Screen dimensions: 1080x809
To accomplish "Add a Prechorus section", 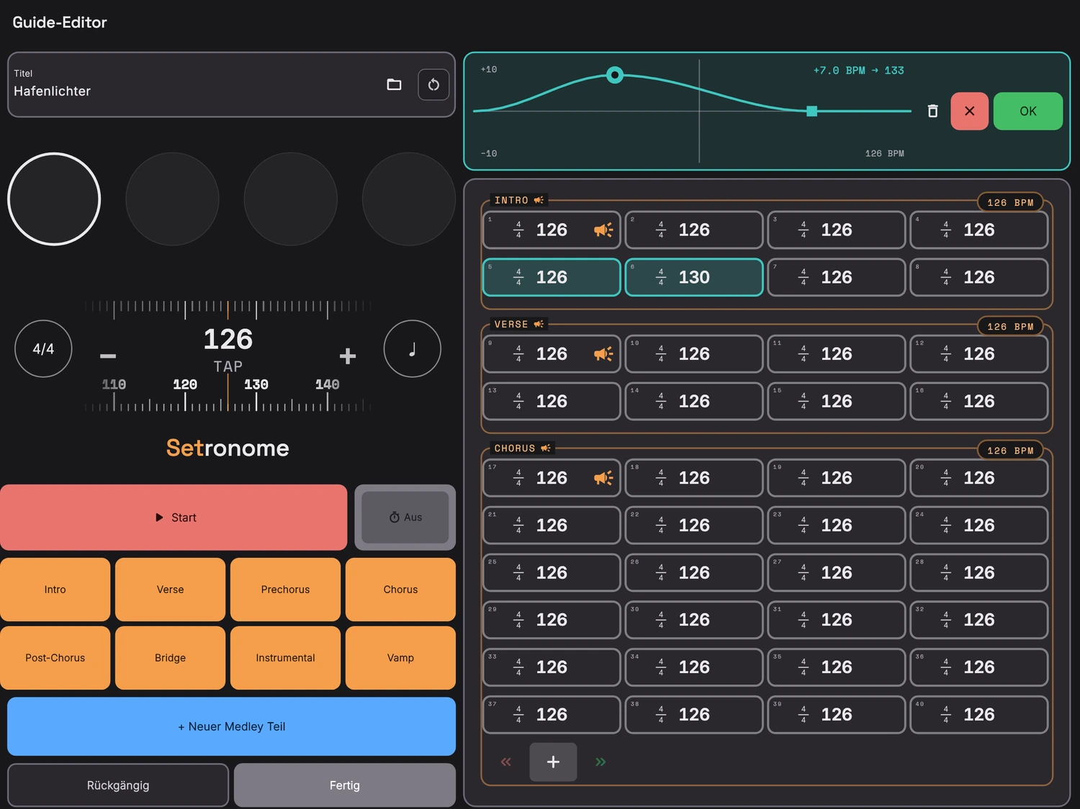I will click(285, 589).
